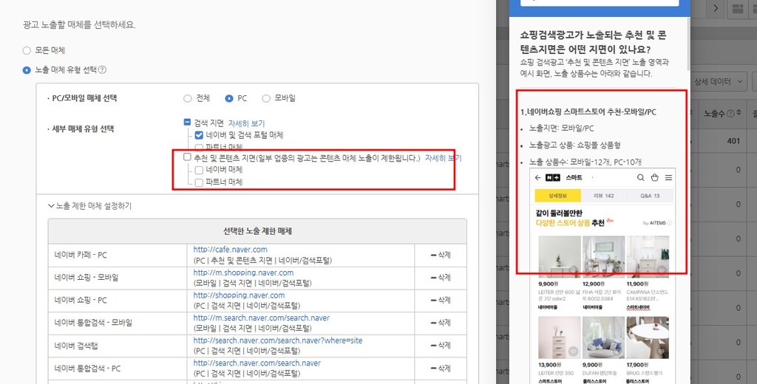Click the N+ logo in store preview
757x384 pixels.
pyautogui.click(x=553, y=177)
